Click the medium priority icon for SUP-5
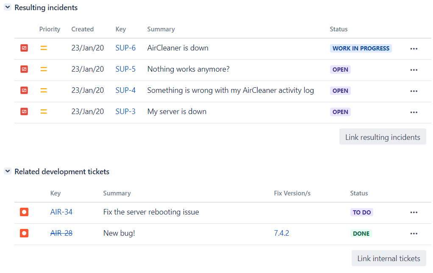433x273 pixels. tap(44, 70)
